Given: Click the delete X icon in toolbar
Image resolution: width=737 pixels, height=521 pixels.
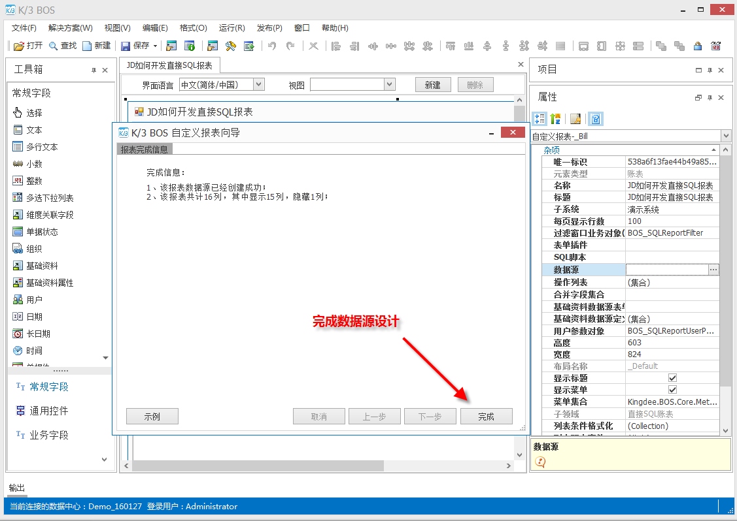Looking at the screenshot, I should point(313,46).
